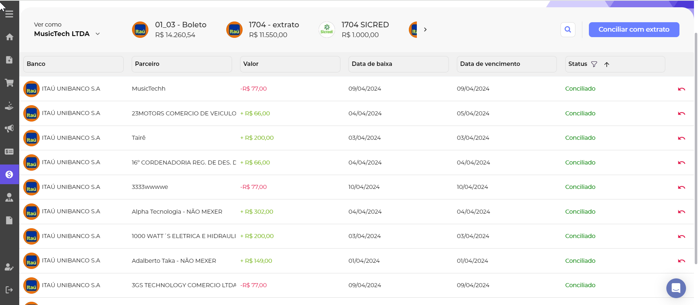
Task: Click the vertical scrollbar on right
Action: tap(695, 146)
